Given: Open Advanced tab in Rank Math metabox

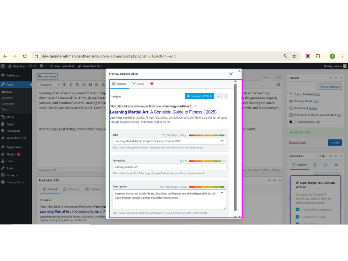Looking at the screenshot, I should pos(71,189).
